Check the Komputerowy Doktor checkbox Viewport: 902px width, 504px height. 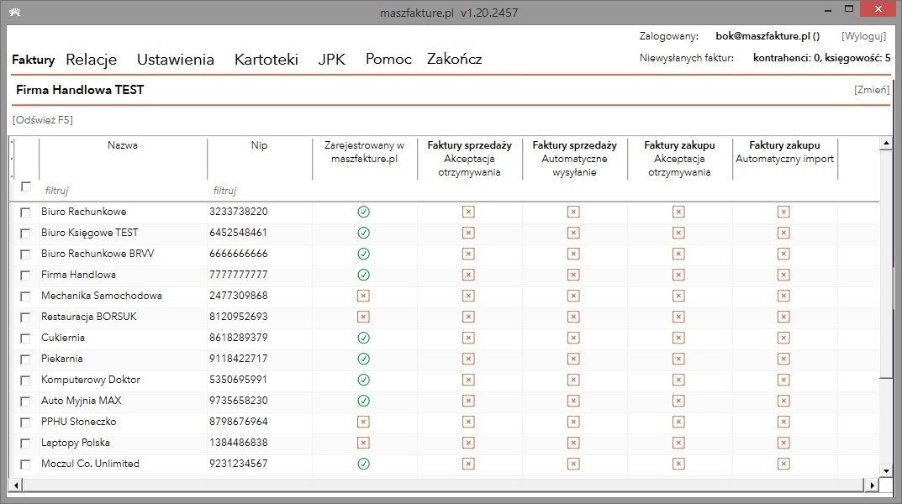tap(25, 381)
